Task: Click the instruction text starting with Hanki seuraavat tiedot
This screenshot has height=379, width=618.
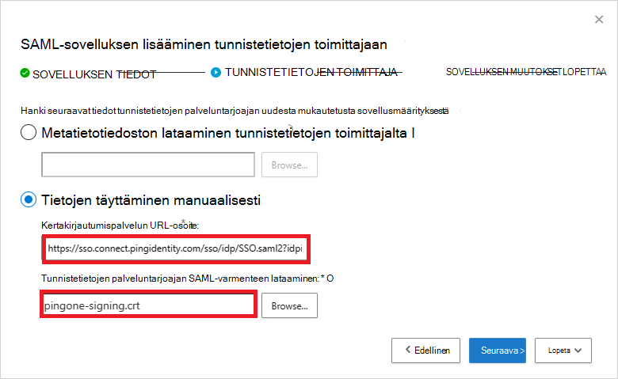Action: [x=235, y=111]
